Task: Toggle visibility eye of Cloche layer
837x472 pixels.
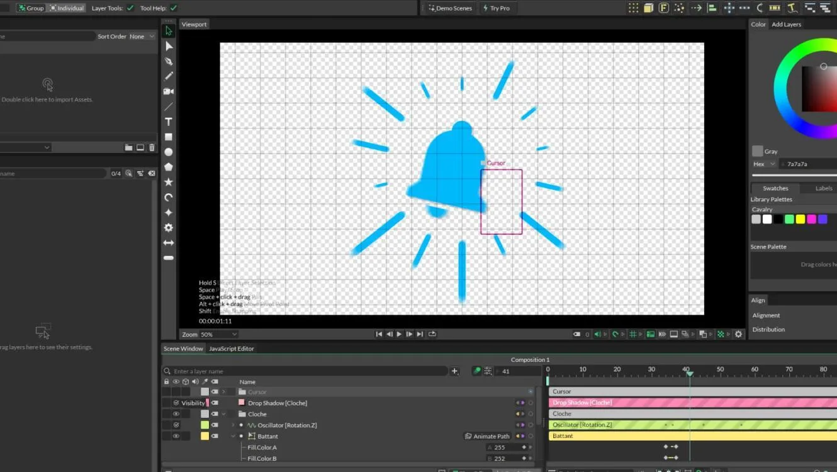Action: (x=176, y=414)
